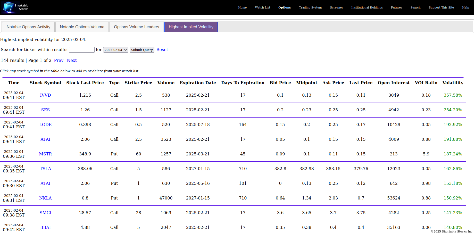Screen dimensions: 475x233
Task: Click the Time column header
Action: pyautogui.click(x=14, y=83)
